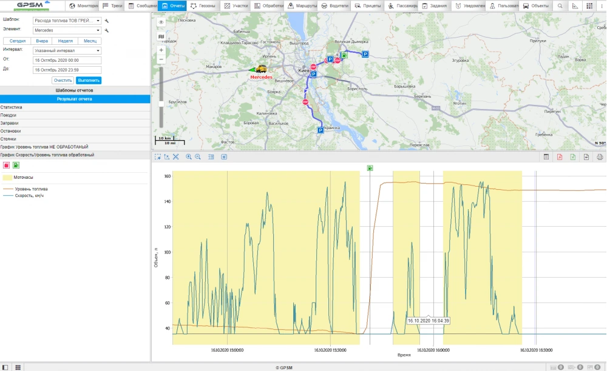
Task: Print the report using the printer icon
Action: click(600, 157)
